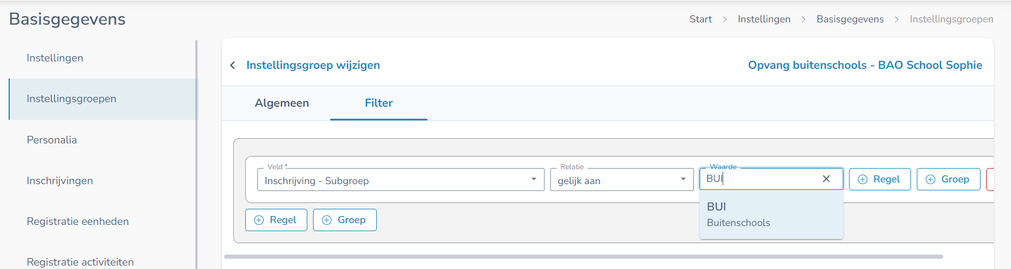Go back using the chevron beside Instellingsgroep wijzigen
The width and height of the screenshot is (1011, 269).
click(x=233, y=65)
